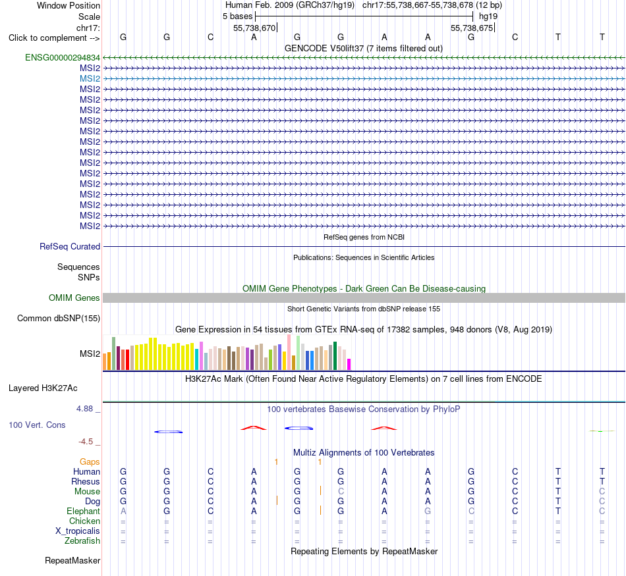Screen dimensions: 626x576
Task: Click the 55,738,675 position marker
Action: pyautogui.click(x=472, y=28)
